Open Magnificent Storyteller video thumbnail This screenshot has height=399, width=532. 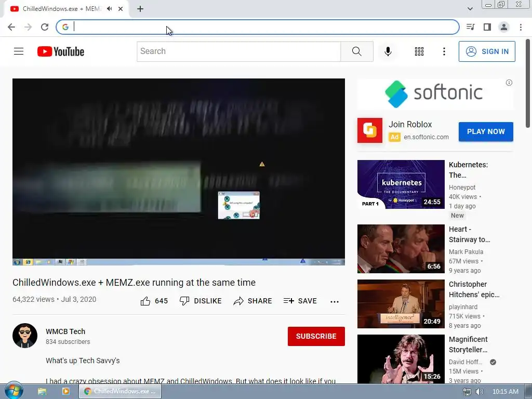[401, 359]
